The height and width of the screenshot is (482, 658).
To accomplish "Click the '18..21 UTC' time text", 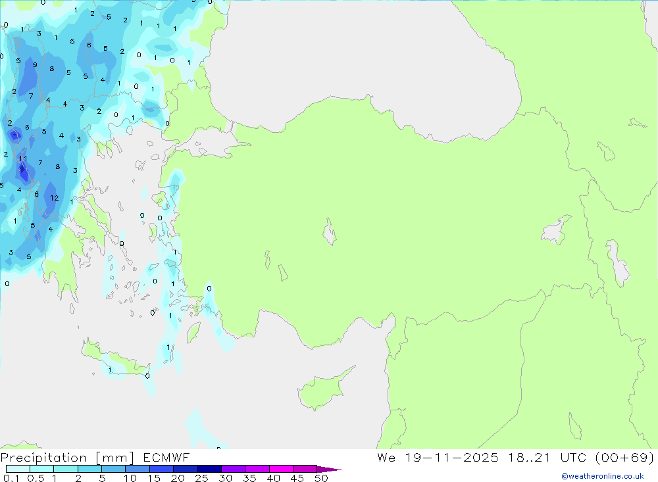I will 547,458.
